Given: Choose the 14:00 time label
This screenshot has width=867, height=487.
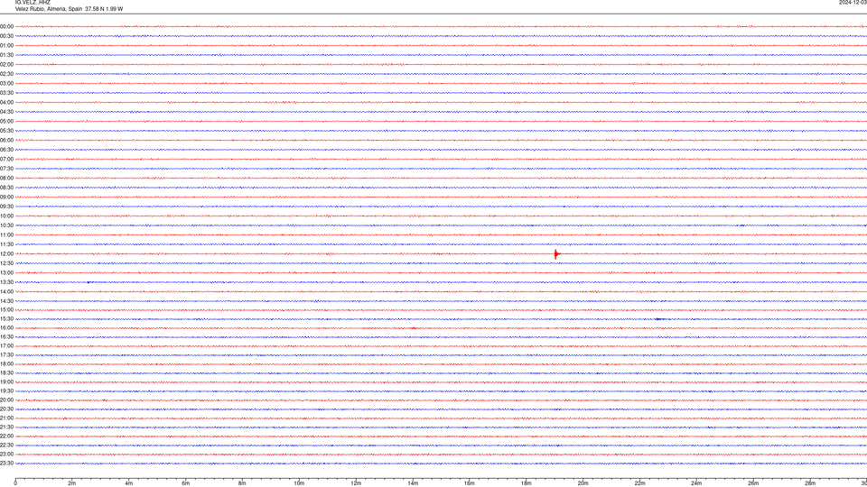Looking at the screenshot, I should (6, 291).
